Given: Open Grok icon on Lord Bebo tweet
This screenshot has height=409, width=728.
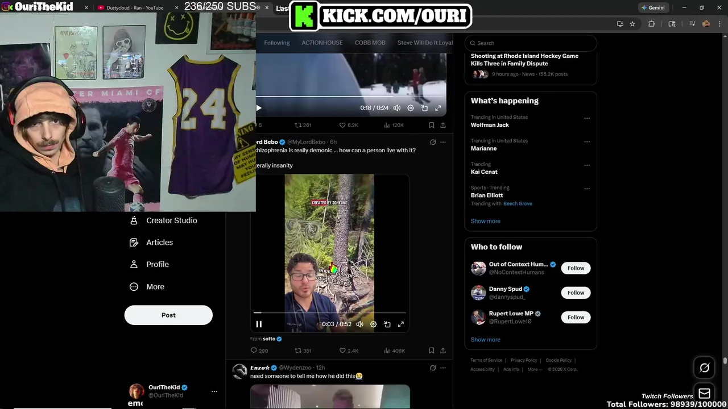Looking at the screenshot, I should click(x=433, y=142).
